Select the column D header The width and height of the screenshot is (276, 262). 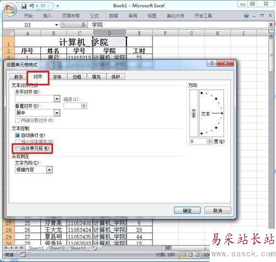(109, 33)
